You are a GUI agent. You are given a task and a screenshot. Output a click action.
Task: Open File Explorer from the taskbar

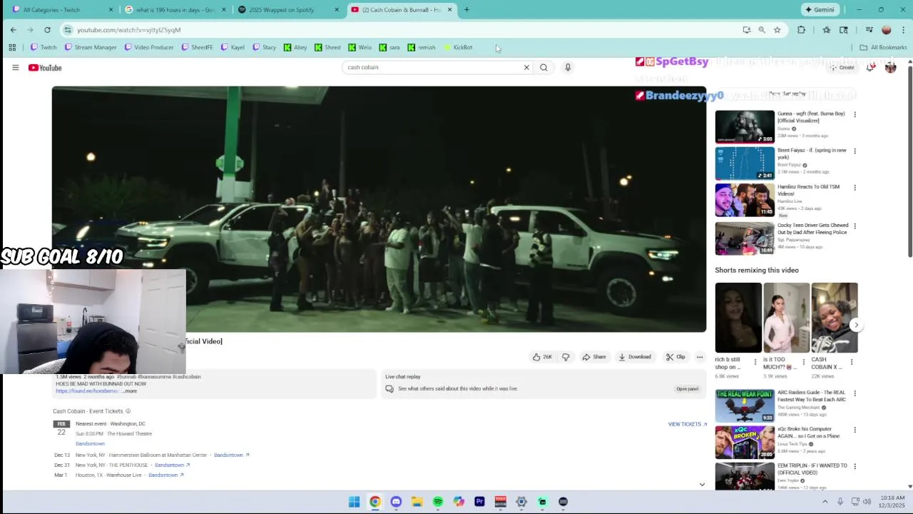[417, 502]
